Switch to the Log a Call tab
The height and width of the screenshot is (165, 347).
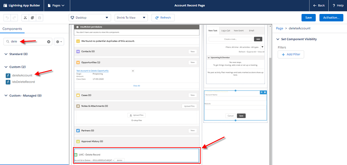coord(225,31)
